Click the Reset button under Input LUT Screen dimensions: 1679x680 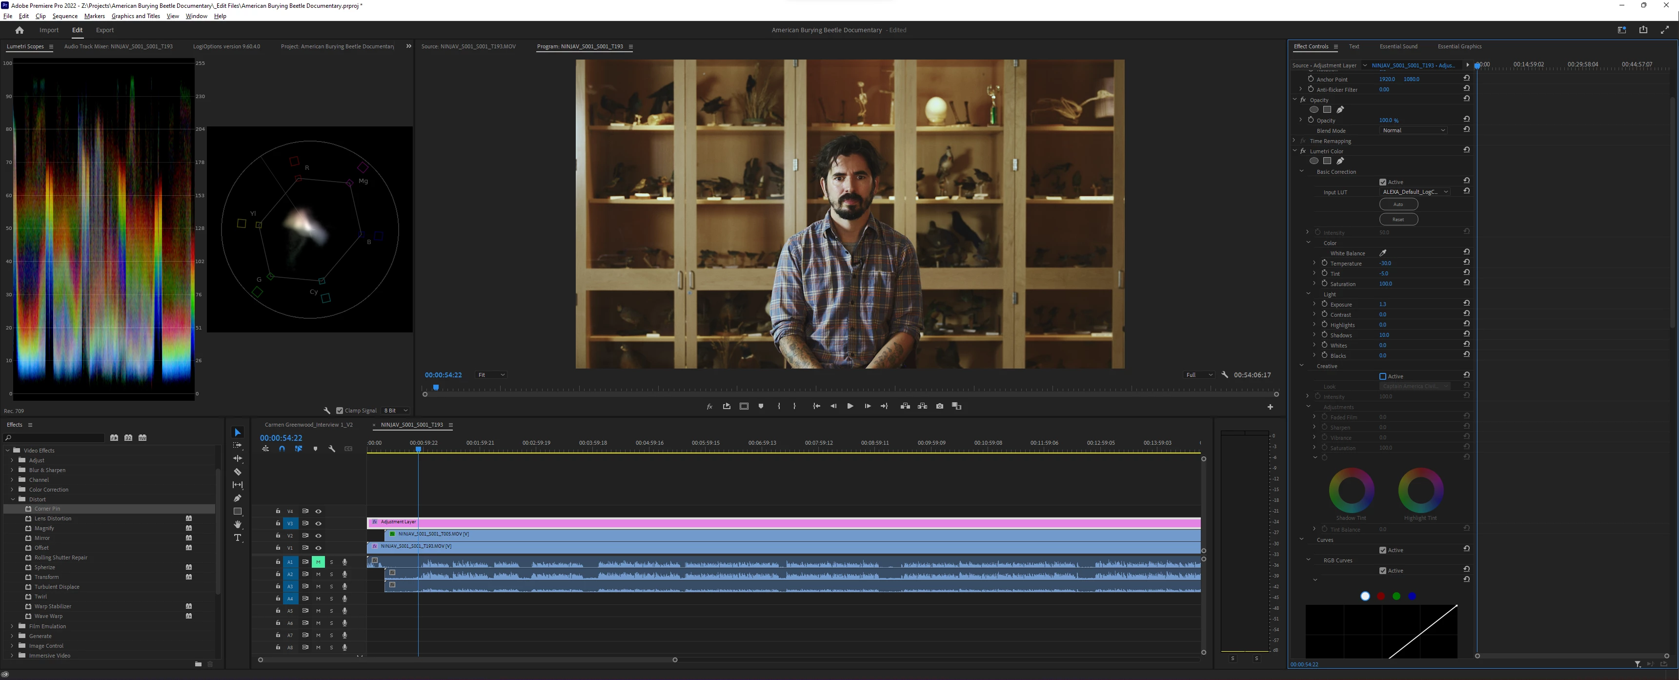1398,220
